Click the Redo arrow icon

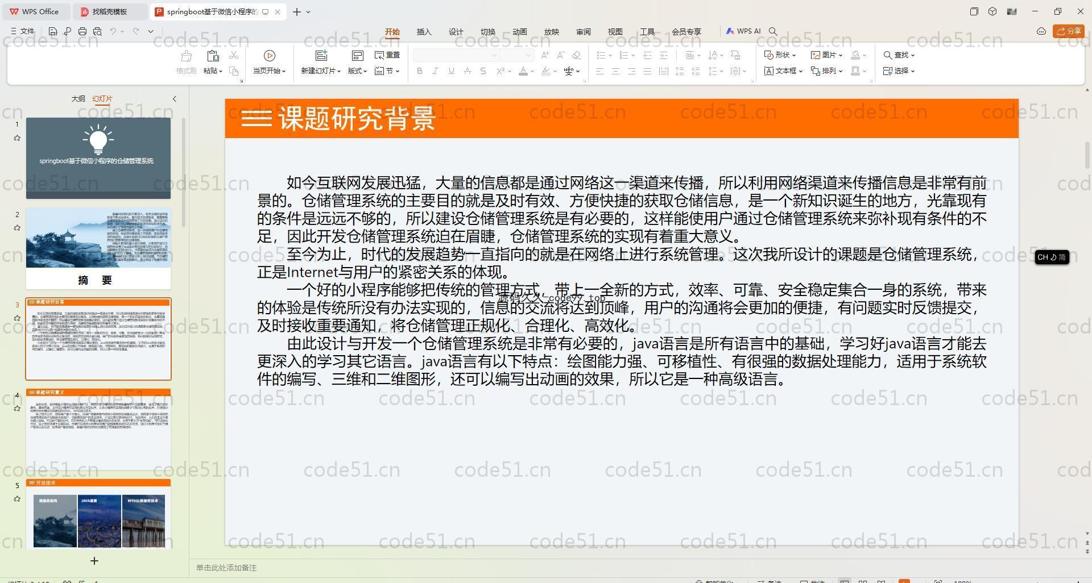click(x=136, y=31)
